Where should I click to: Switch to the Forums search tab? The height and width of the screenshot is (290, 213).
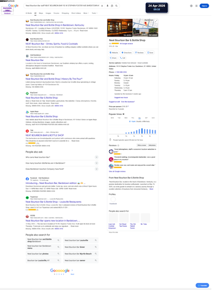(56, 13)
